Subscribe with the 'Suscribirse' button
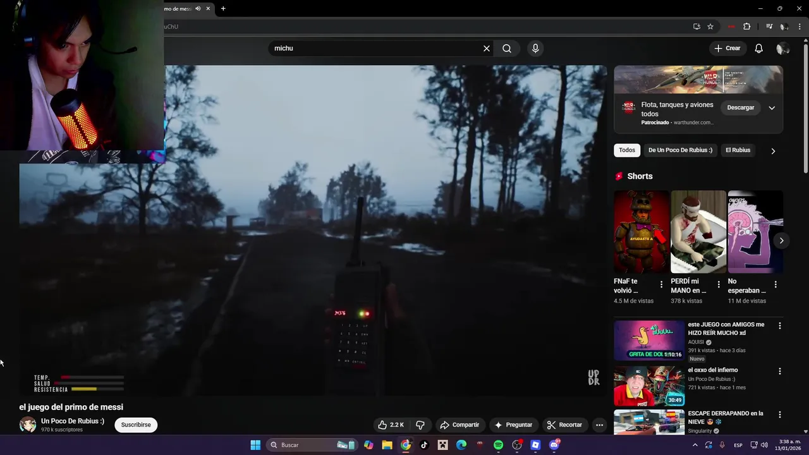Screen dimensions: 809x455 point(136,425)
